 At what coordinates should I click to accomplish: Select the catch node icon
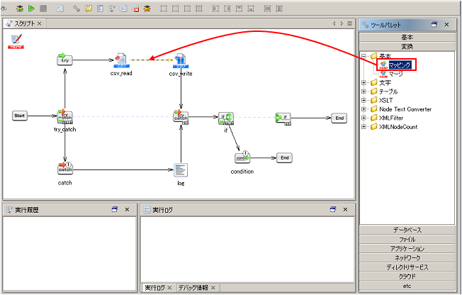click(64, 169)
